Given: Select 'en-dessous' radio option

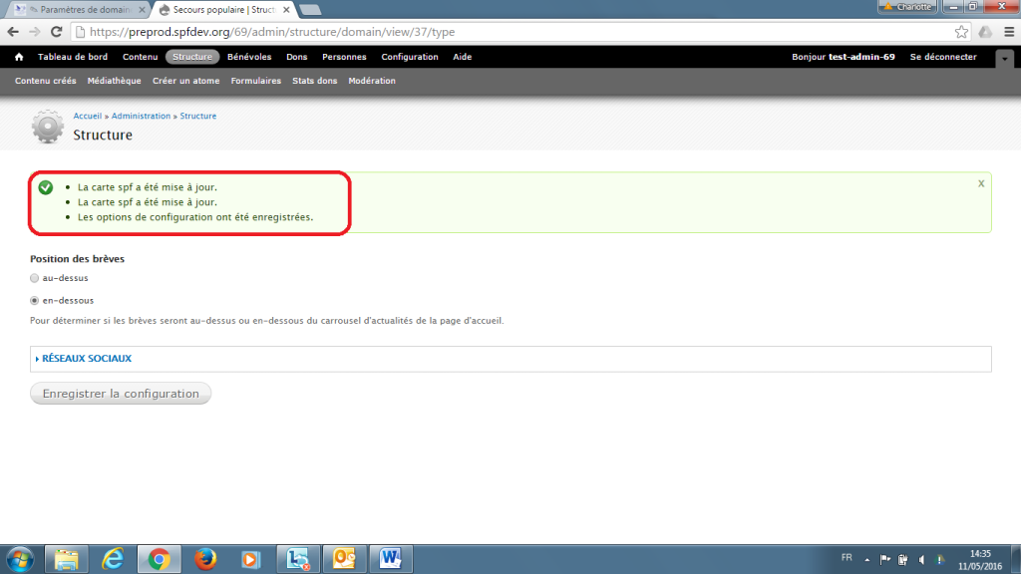Looking at the screenshot, I should click(35, 301).
